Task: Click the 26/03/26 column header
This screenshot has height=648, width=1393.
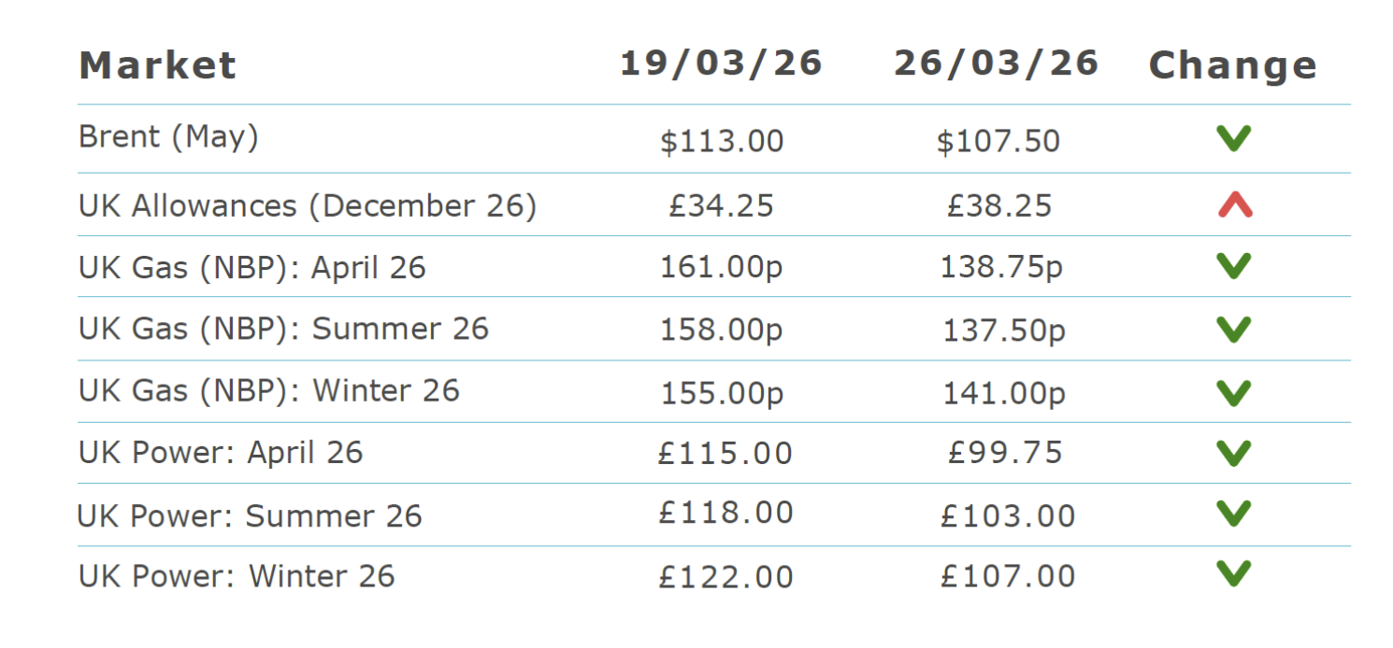Action: click(x=996, y=63)
